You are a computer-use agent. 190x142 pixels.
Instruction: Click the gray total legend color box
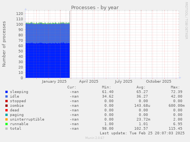point(6,129)
